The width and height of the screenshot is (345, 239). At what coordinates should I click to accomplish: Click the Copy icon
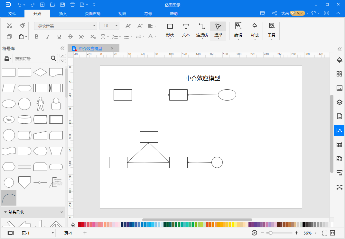(x=9, y=37)
